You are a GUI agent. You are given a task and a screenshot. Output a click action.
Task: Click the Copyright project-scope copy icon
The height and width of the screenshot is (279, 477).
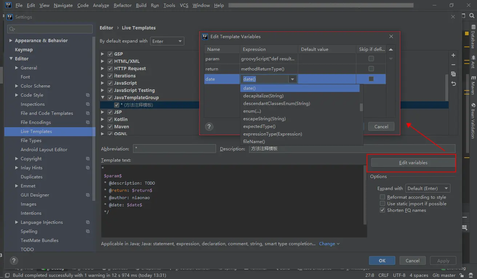(x=88, y=159)
